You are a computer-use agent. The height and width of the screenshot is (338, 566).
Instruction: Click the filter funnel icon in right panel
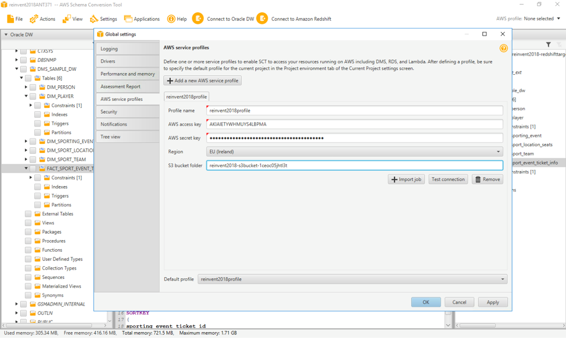pyautogui.click(x=549, y=45)
